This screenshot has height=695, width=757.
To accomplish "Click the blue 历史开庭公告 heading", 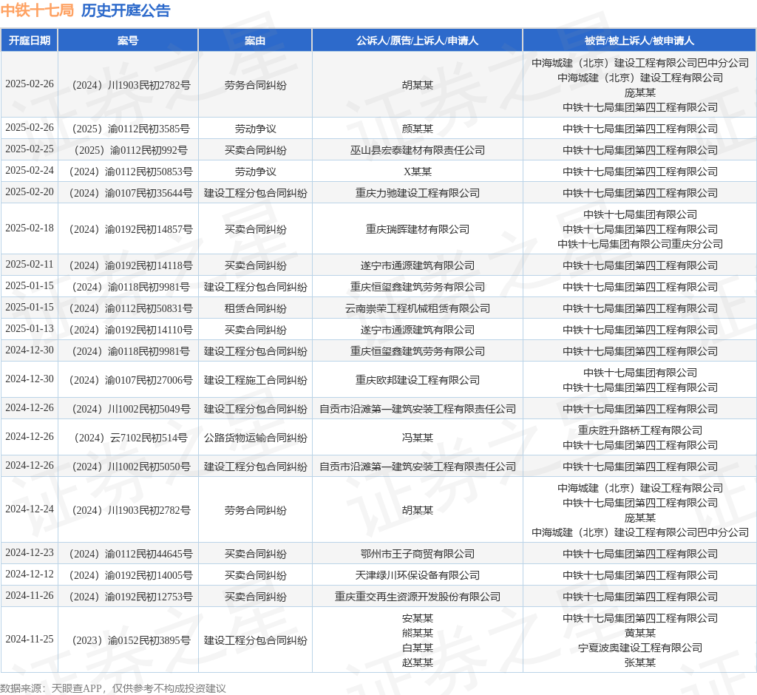I will click(x=126, y=10).
